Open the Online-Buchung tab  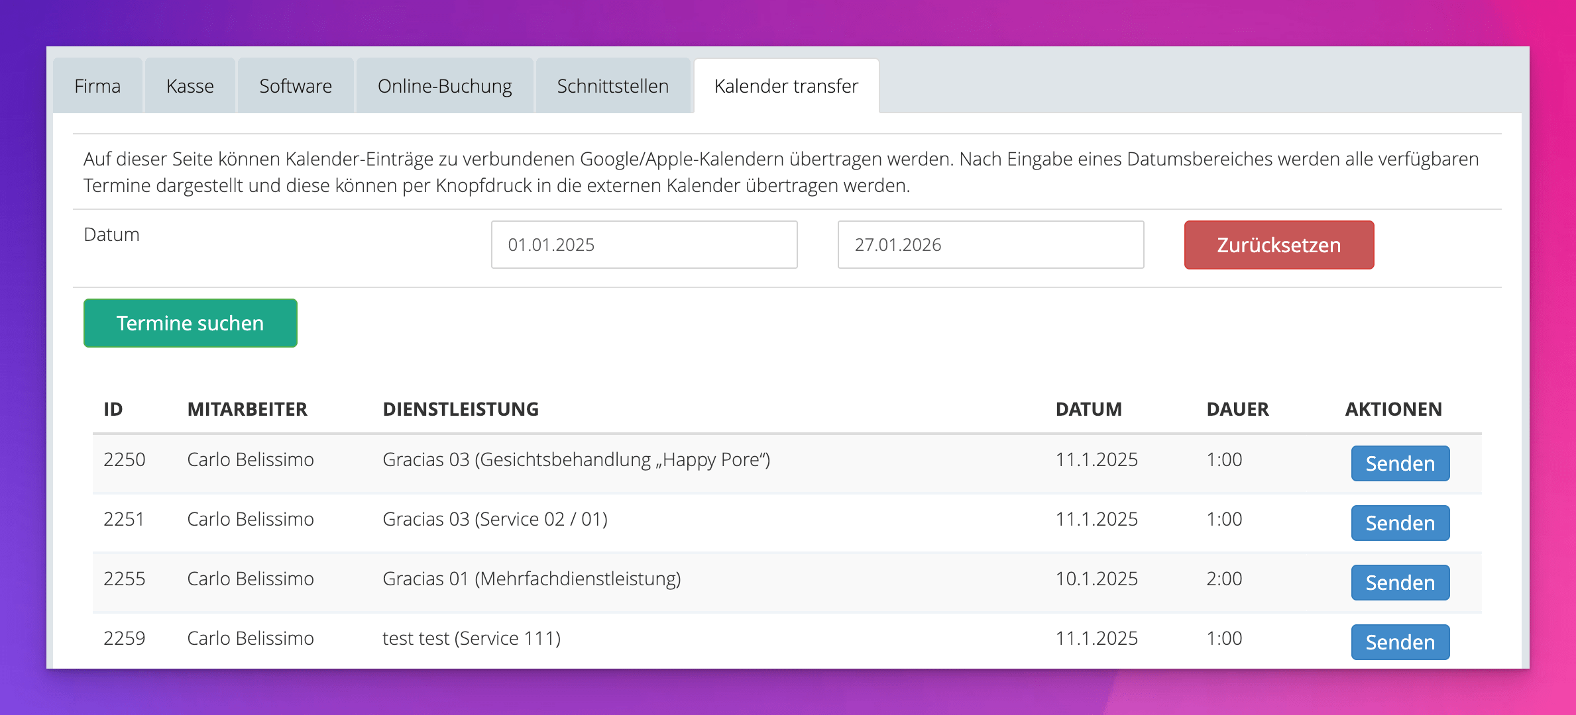pyautogui.click(x=445, y=86)
